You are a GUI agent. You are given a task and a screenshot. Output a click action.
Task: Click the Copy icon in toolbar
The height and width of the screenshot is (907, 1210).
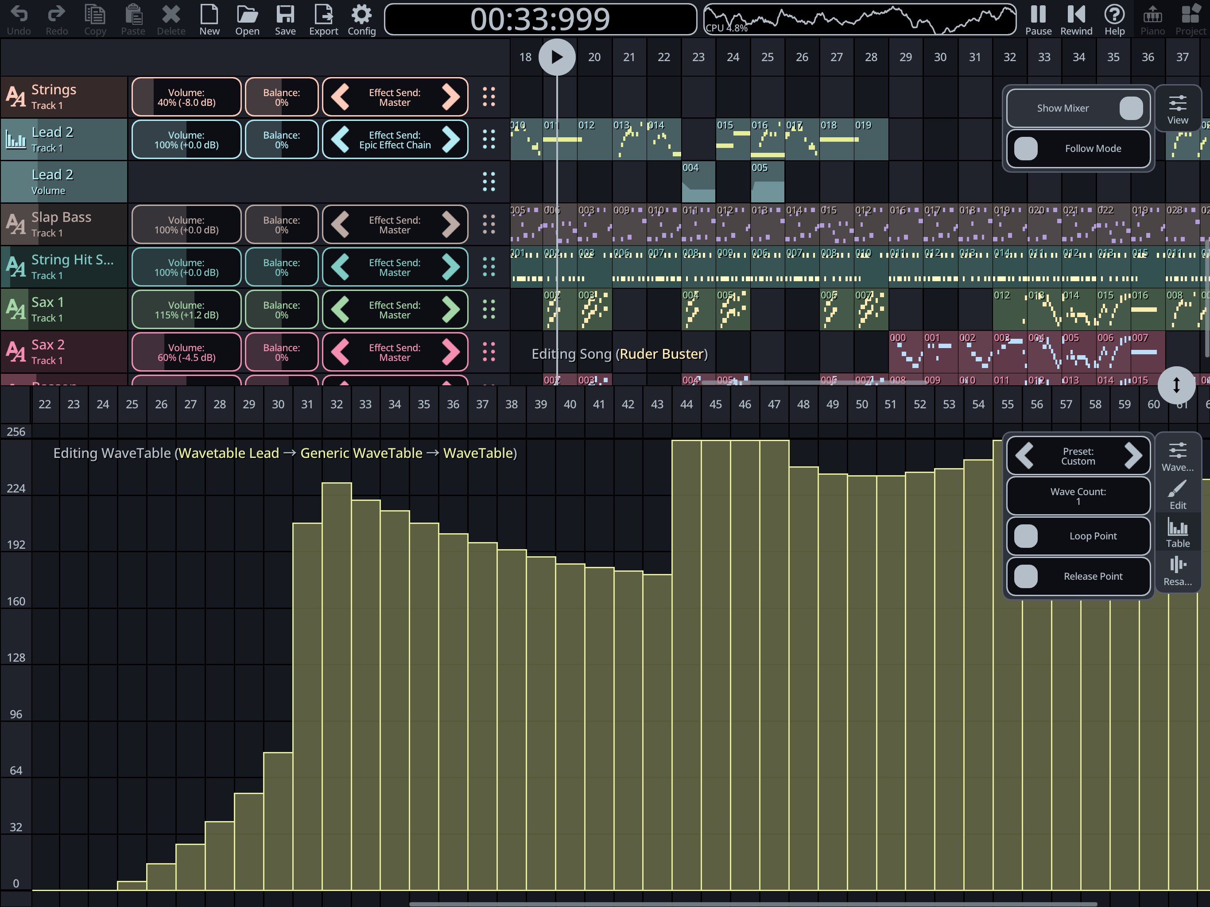pyautogui.click(x=95, y=19)
